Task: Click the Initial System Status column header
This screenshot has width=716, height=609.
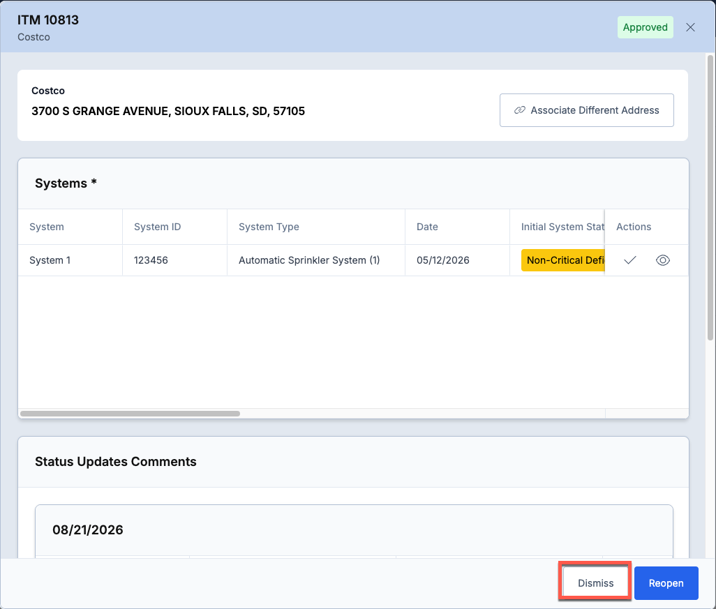Action: coord(557,227)
